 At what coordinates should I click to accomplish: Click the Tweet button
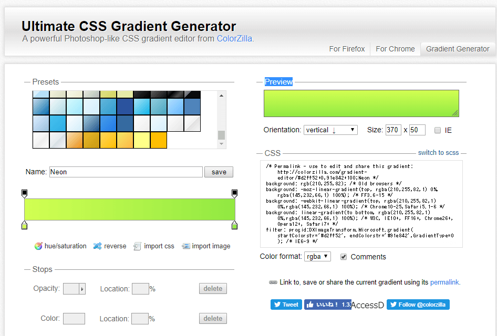(x=286, y=304)
